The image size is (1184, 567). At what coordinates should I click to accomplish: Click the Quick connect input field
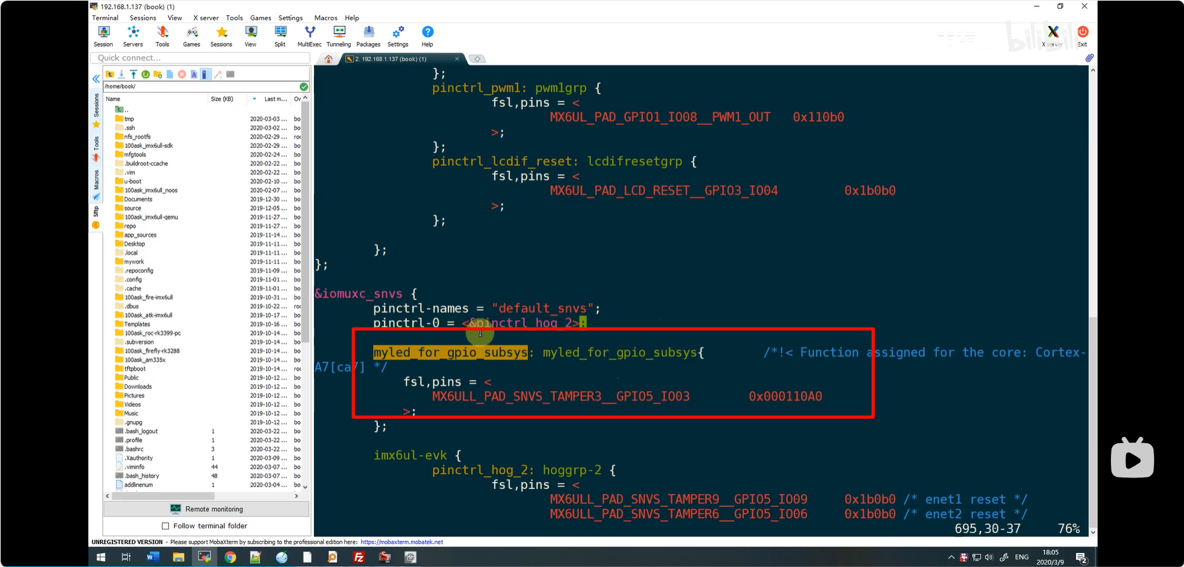click(x=200, y=58)
